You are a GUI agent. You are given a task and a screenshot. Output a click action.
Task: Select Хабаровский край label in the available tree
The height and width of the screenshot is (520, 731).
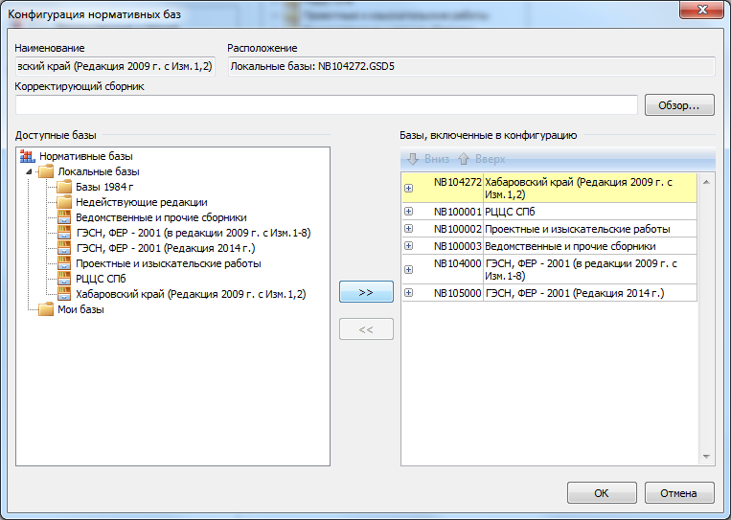tap(191, 294)
